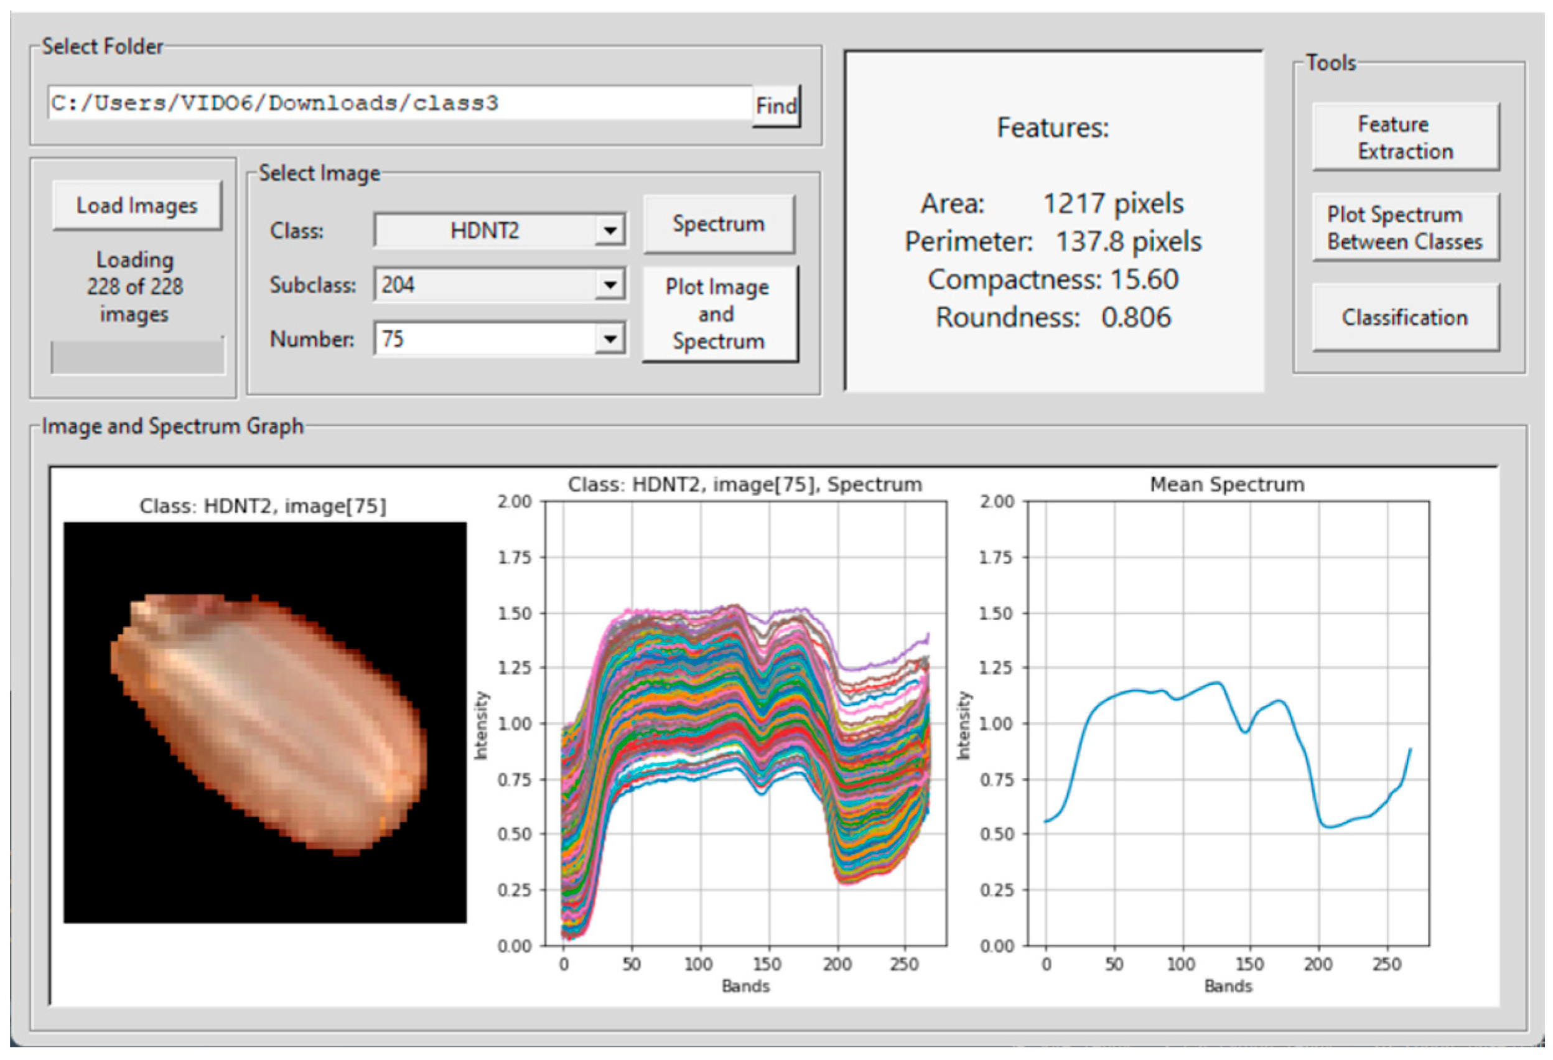Click the folder path input field
The width and height of the screenshot is (1553, 1060).
399,103
